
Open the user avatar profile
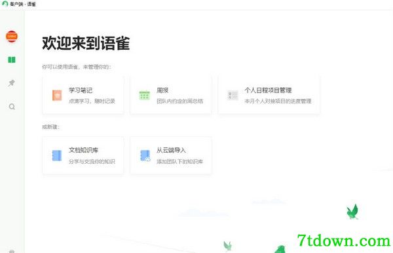(x=12, y=36)
